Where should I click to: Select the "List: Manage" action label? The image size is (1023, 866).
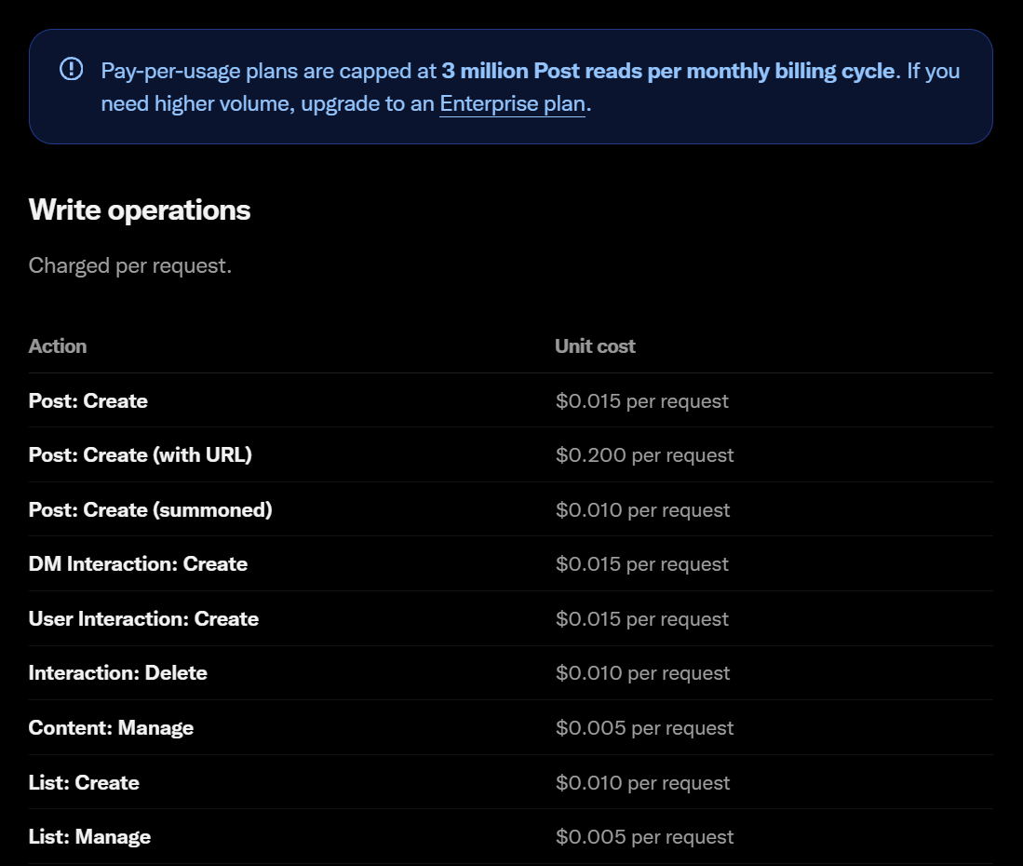89,836
